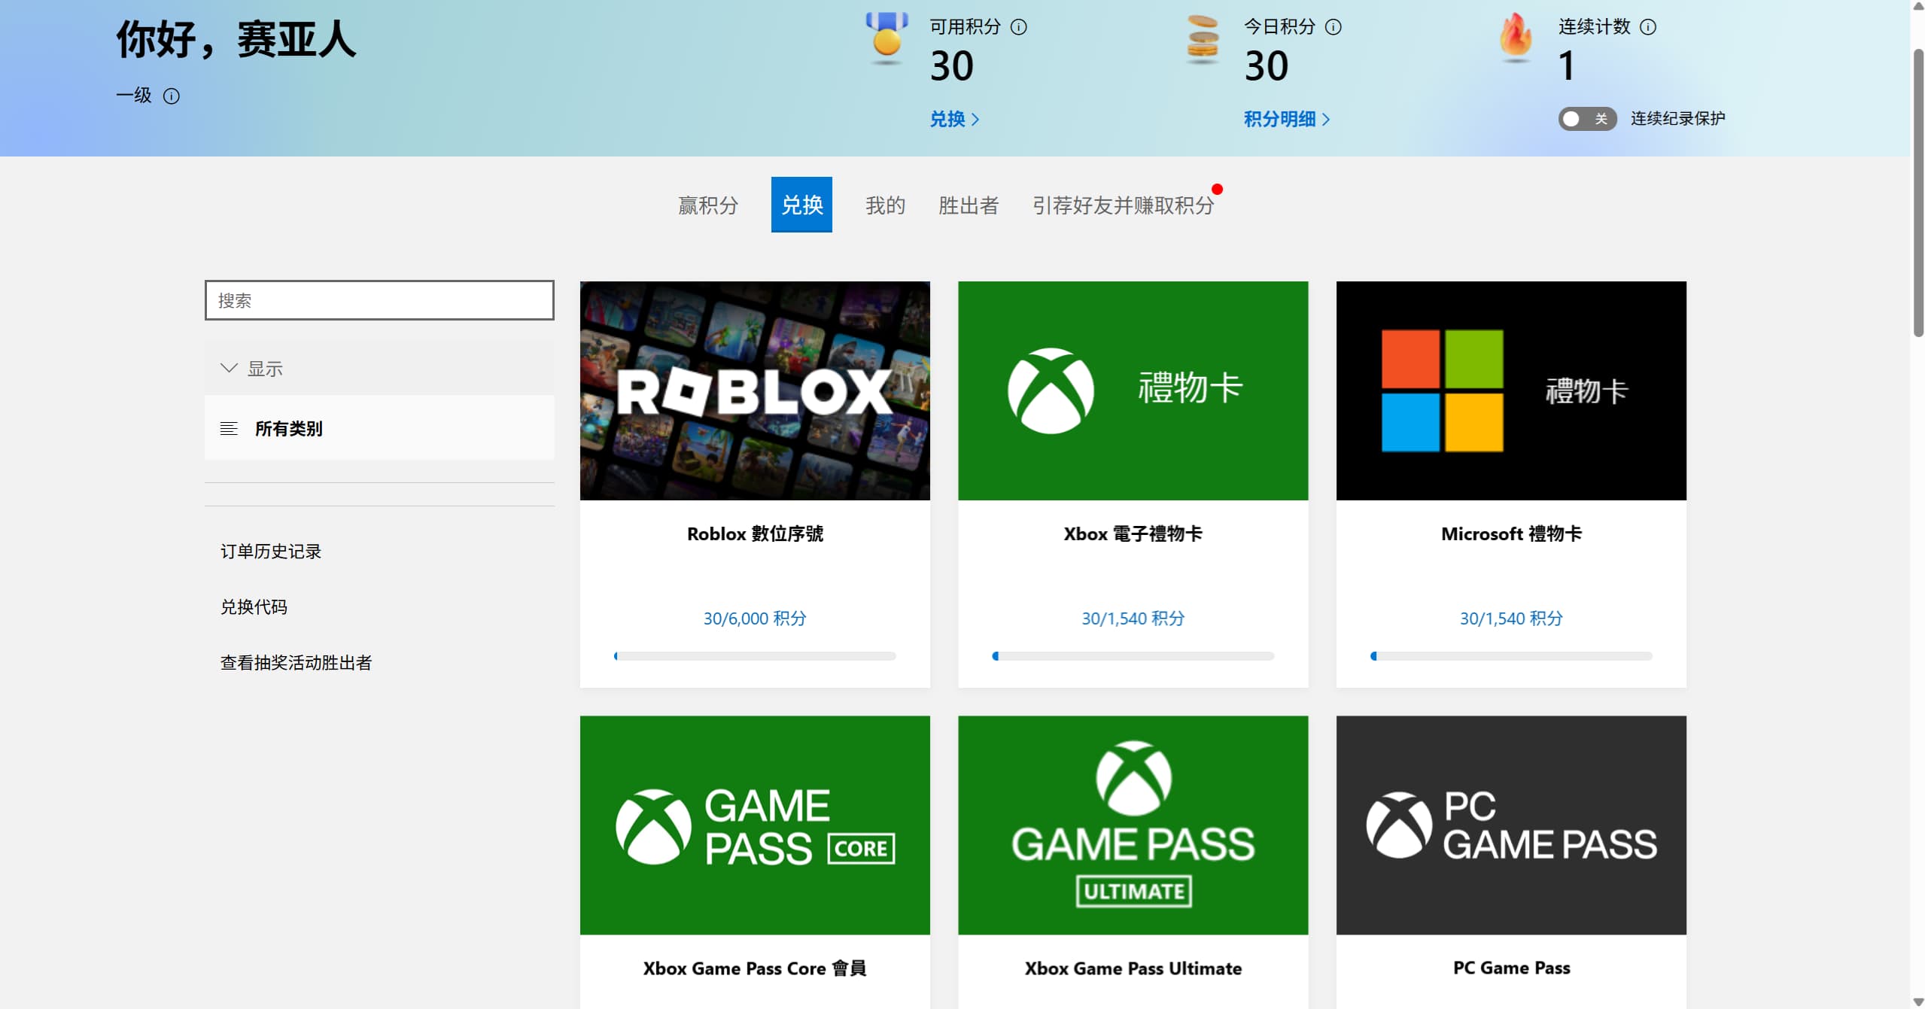The image size is (1925, 1009).
Task: Click the 兑换 link under available points
Action: (954, 119)
